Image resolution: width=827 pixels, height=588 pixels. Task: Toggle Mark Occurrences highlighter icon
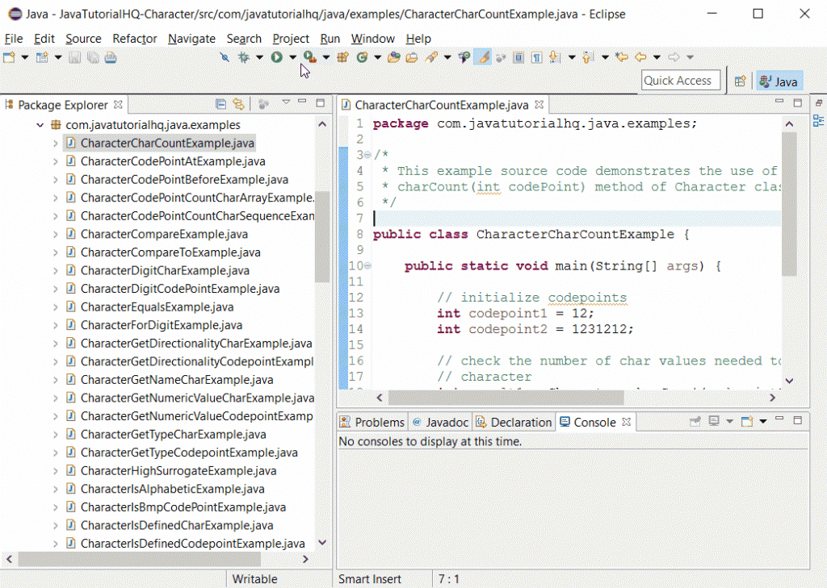(483, 57)
